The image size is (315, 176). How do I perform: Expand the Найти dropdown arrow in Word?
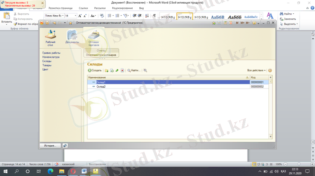tap(293, 14)
